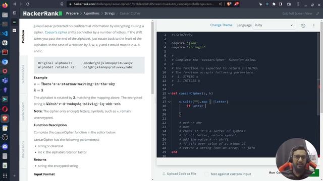Image resolution: width=323 pixels, height=181 pixels.
Task: Open editor more options menu
Action: pos(314,26)
